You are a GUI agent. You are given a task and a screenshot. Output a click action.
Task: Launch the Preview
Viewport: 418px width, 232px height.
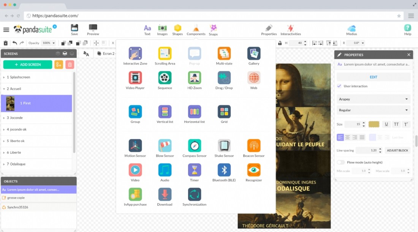point(93,30)
